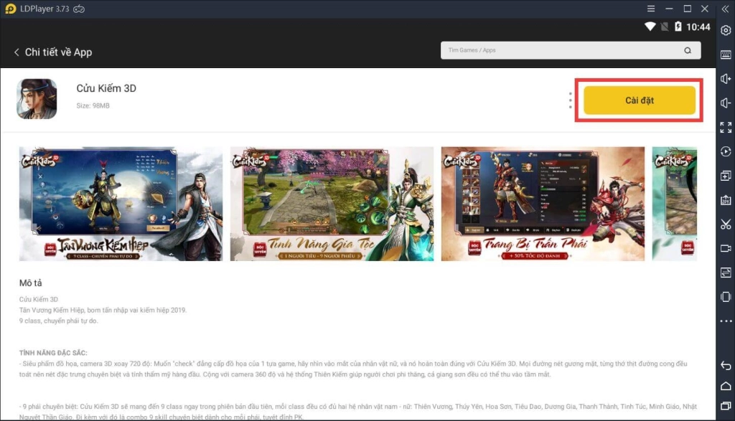Screen dimensions: 735x421
Task: Maximize the LDPlayer window
Action: coord(687,9)
